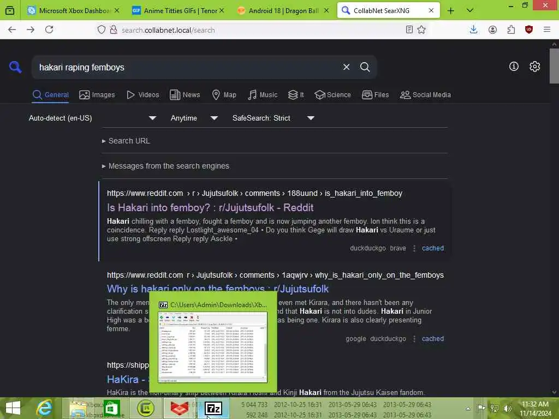The width and height of the screenshot is (559, 419).
Task: Select the News search category
Action: click(x=185, y=95)
